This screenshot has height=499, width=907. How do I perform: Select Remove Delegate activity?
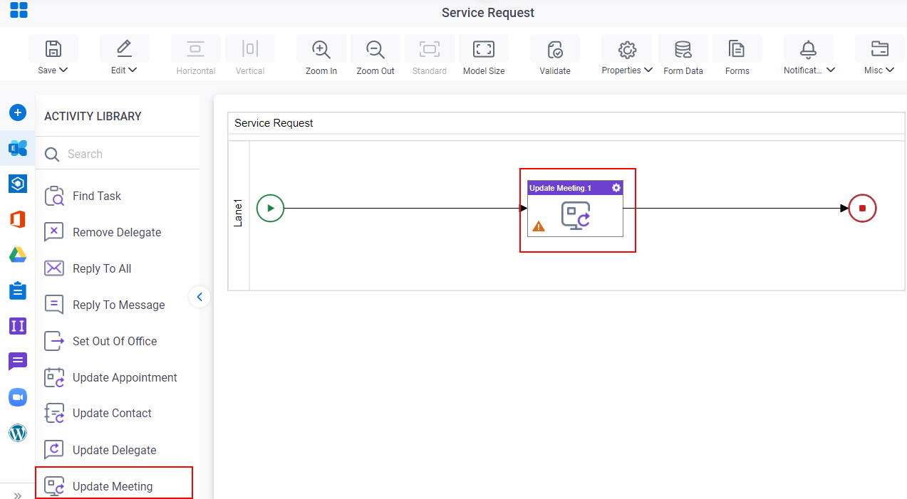pyautogui.click(x=118, y=232)
